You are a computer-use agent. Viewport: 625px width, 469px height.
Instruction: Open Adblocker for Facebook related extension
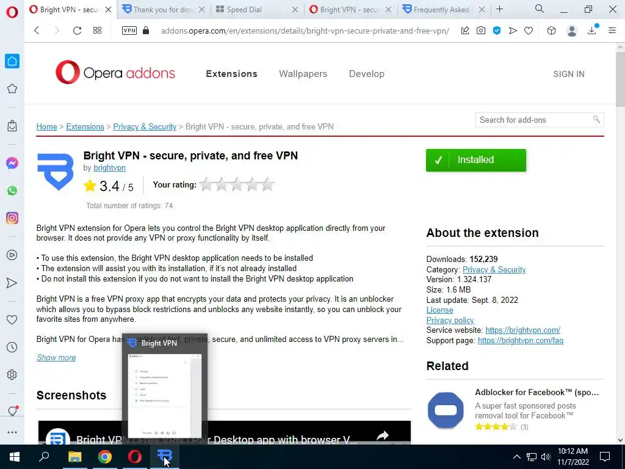point(536,393)
